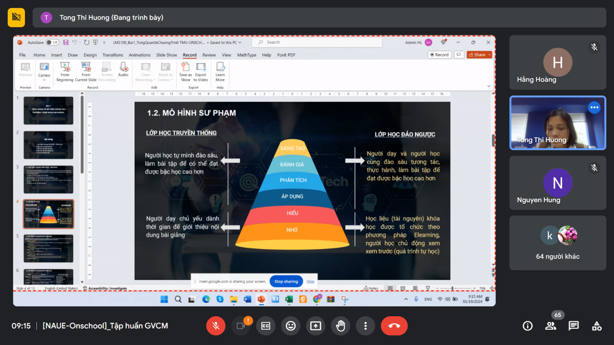Toggle closed captions in Meet
Screen dimensions: 614x345
click(x=266, y=326)
